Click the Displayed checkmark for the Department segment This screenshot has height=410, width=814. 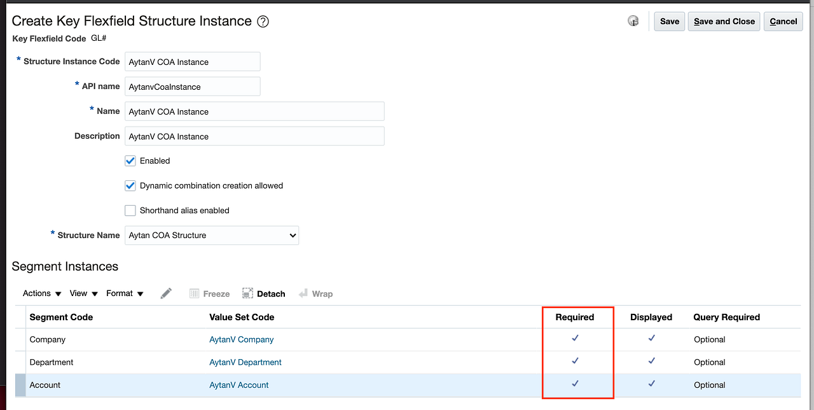click(651, 361)
